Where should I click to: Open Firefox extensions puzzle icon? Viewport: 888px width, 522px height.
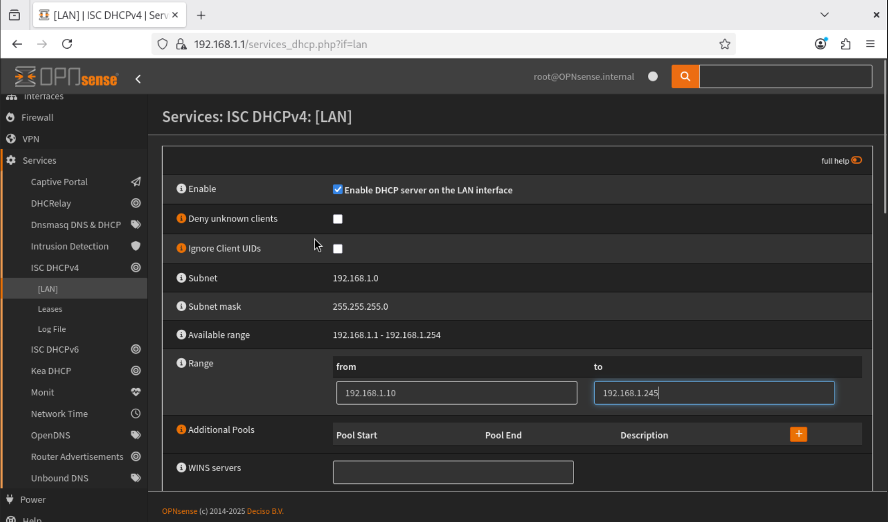pyautogui.click(x=845, y=44)
